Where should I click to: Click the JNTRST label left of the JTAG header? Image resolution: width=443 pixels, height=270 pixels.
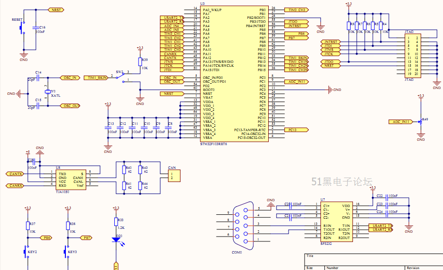tap(331, 42)
